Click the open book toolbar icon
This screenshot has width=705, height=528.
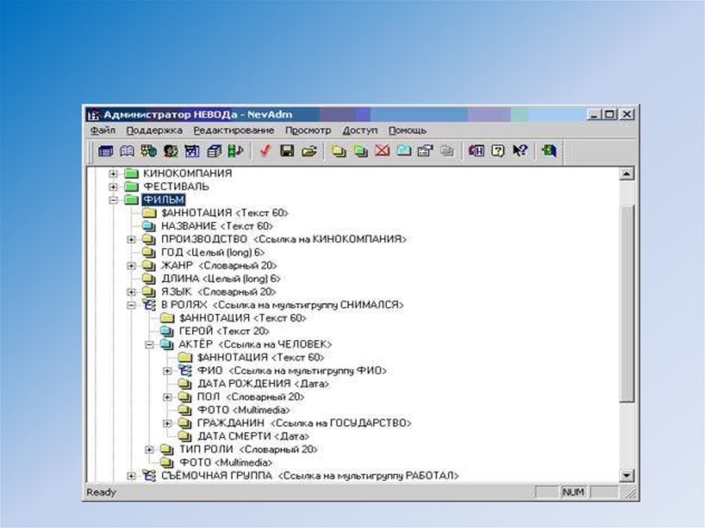[127, 151]
